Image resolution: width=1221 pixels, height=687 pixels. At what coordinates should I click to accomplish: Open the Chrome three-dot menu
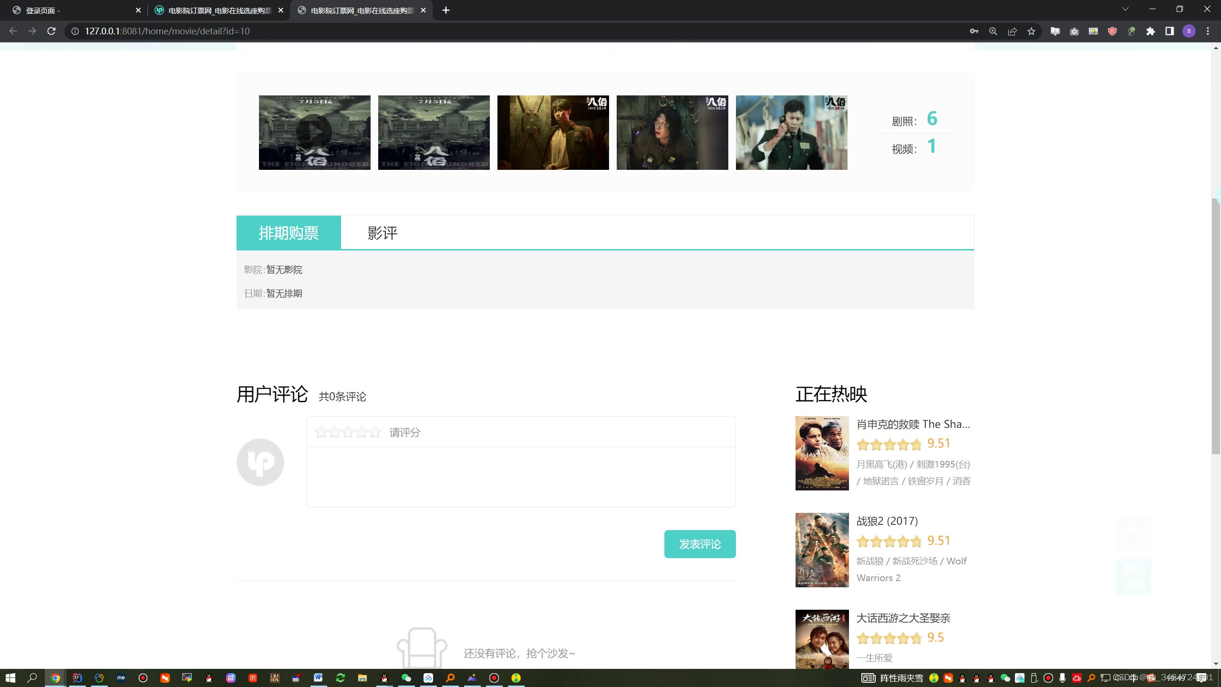tap(1208, 31)
